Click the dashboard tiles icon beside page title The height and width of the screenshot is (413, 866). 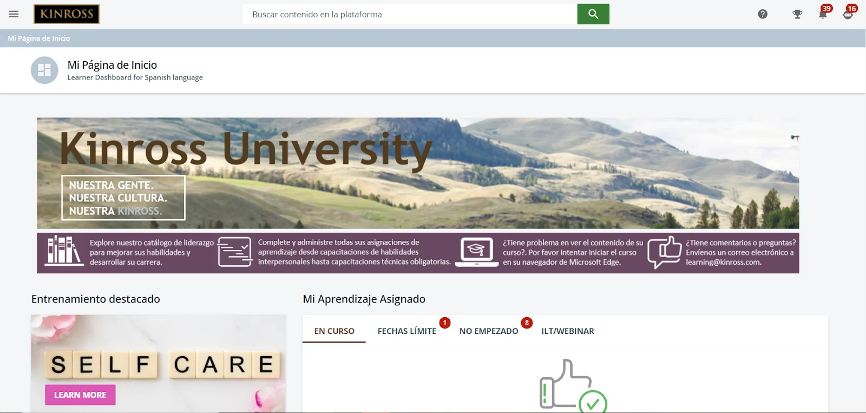click(x=44, y=70)
